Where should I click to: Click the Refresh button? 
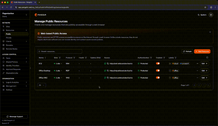point(187,51)
